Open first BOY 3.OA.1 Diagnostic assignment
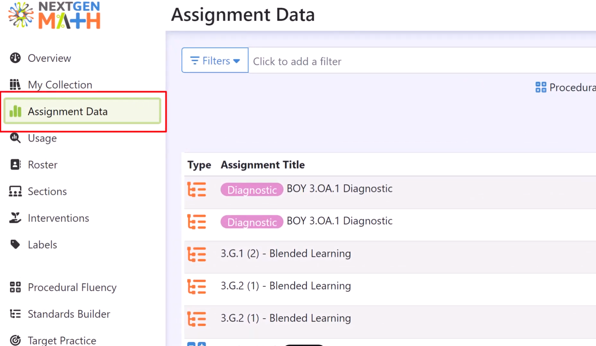Screen dimensions: 596x346 (339, 189)
